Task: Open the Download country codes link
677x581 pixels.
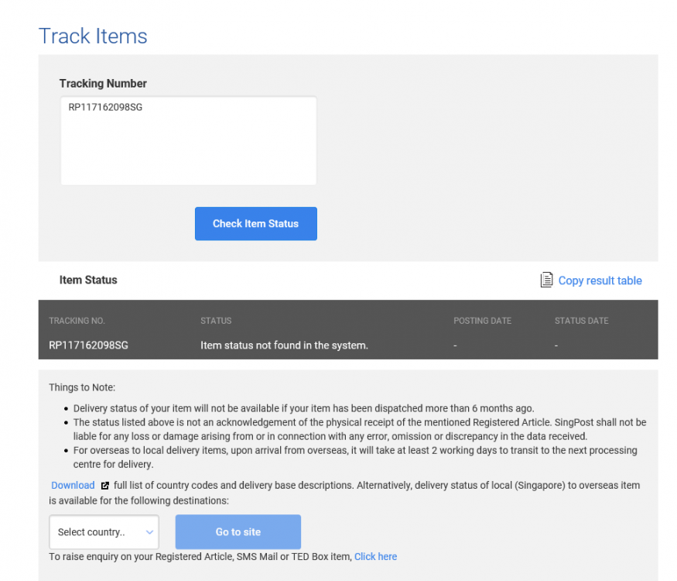Action: point(73,486)
